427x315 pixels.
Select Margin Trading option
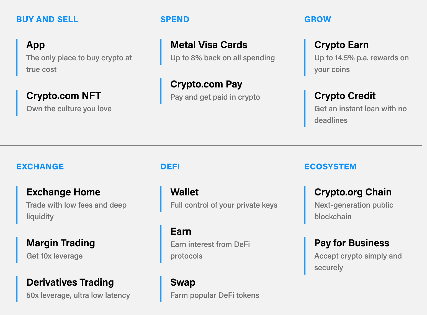[61, 243]
